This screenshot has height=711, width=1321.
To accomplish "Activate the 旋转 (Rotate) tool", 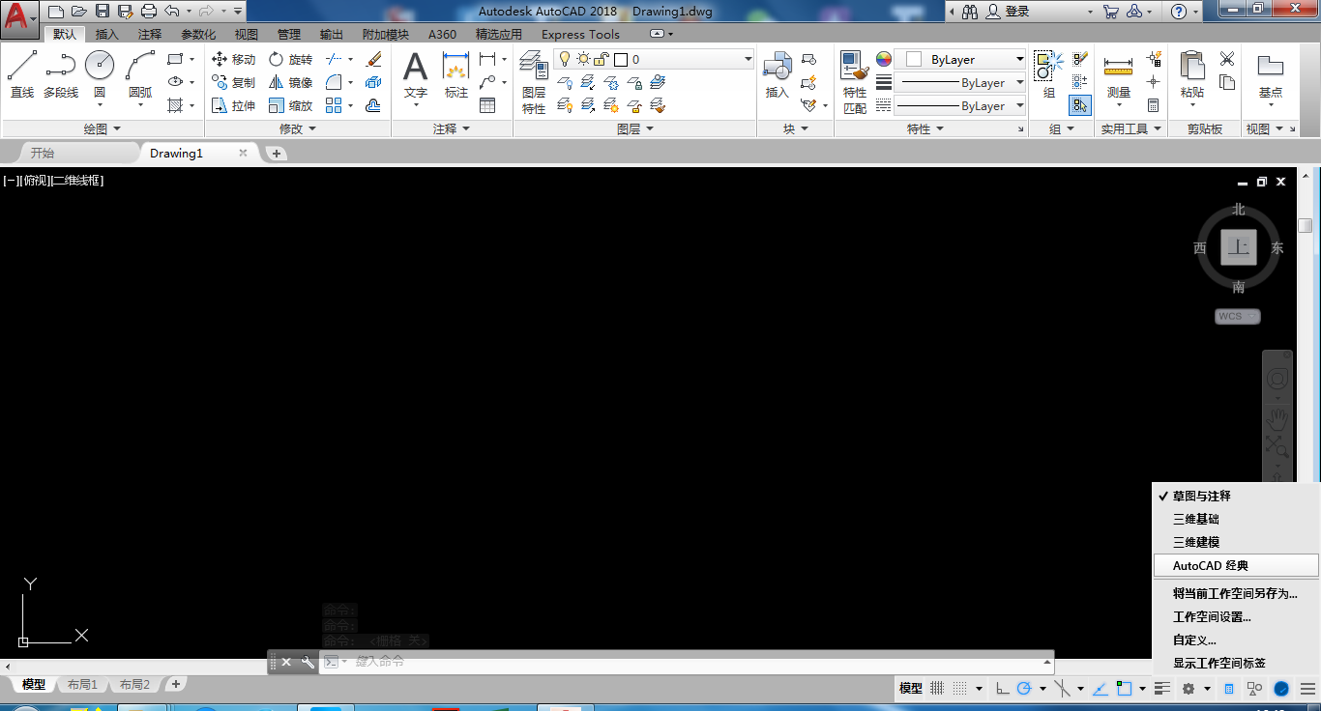I will pos(290,60).
